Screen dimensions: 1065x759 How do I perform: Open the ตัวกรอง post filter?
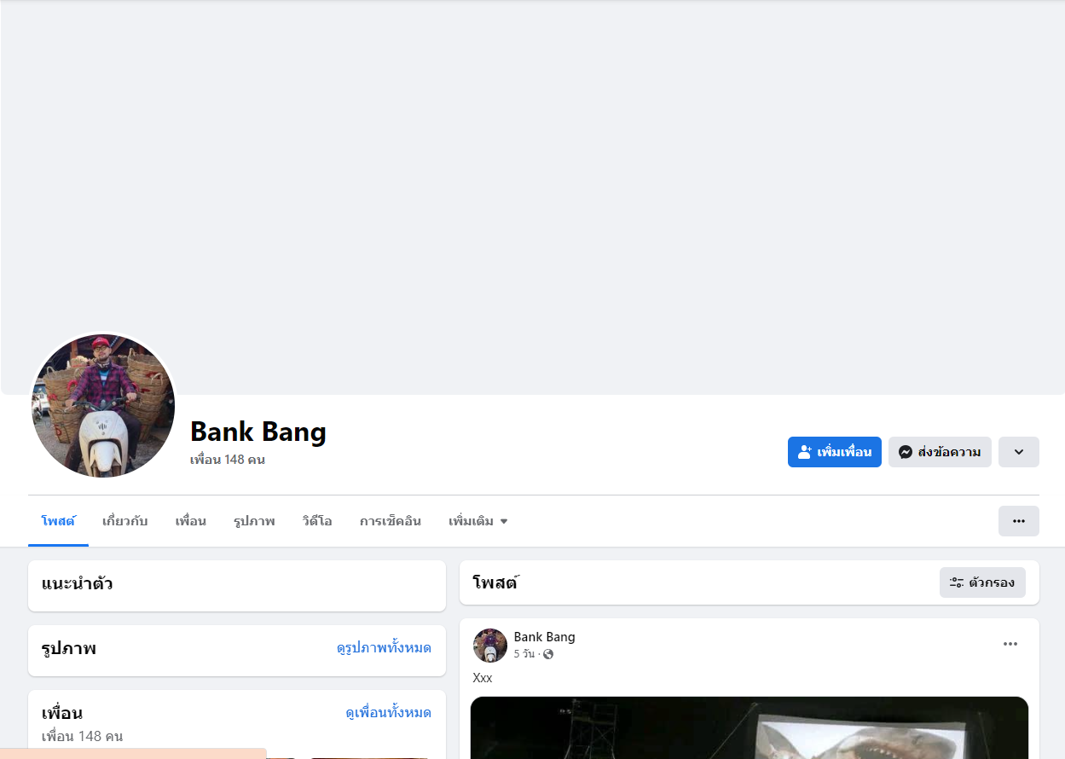coord(982,582)
